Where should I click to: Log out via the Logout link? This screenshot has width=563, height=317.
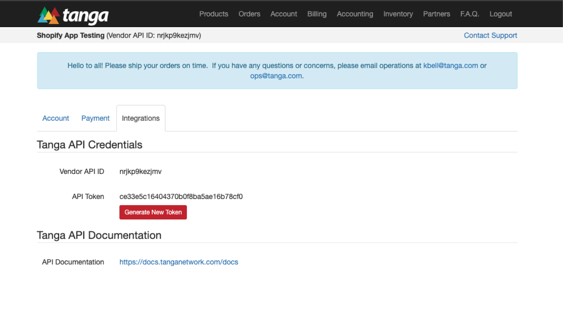501,14
